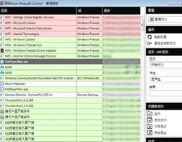
Task: Click 点击阻止 under create new rule
Action: [x=160, y=133]
